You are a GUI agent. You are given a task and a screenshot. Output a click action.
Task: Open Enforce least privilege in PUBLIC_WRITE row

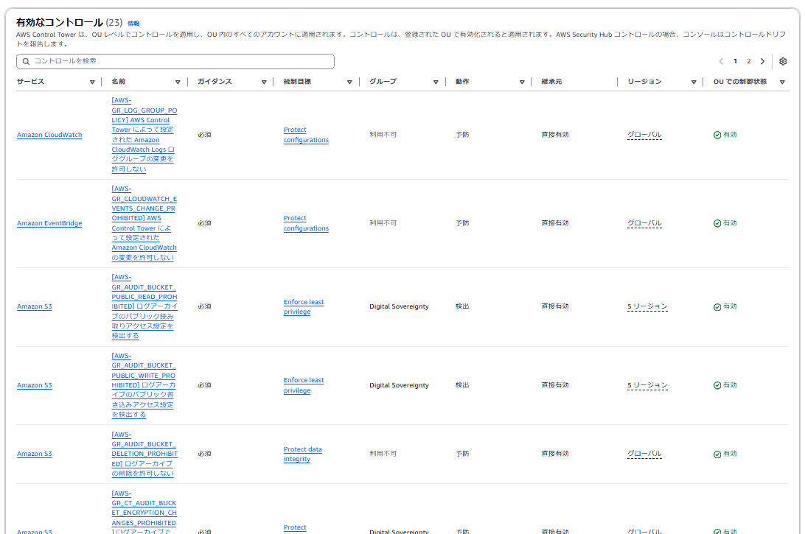coord(304,385)
